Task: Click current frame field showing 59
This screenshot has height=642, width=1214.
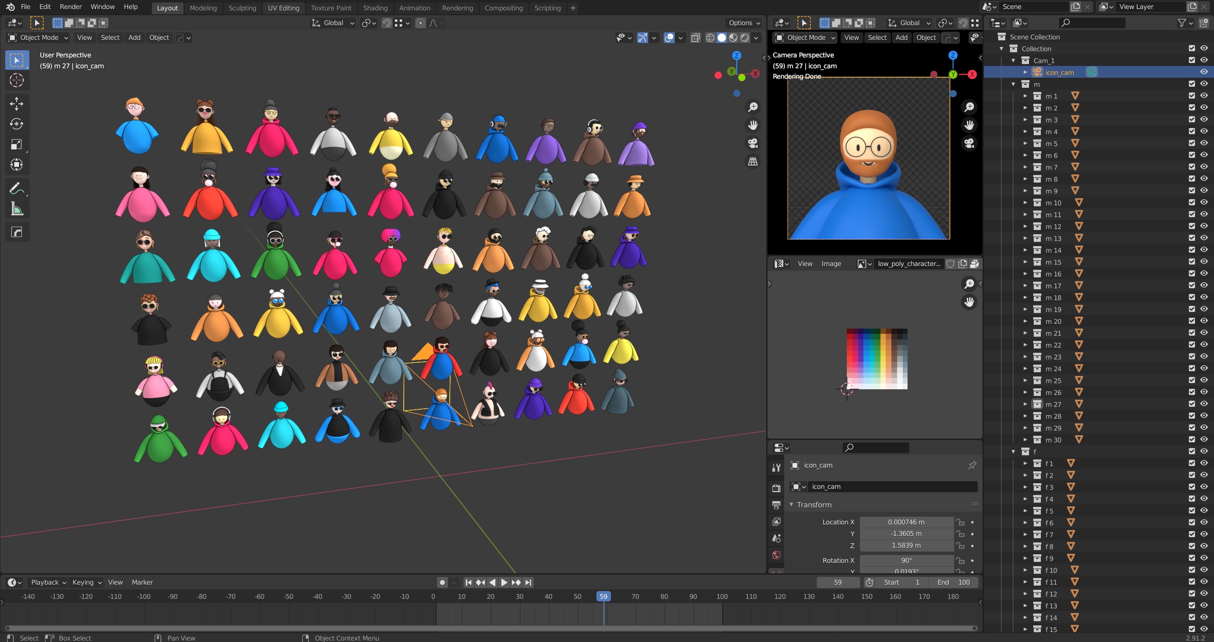Action: coord(838,582)
